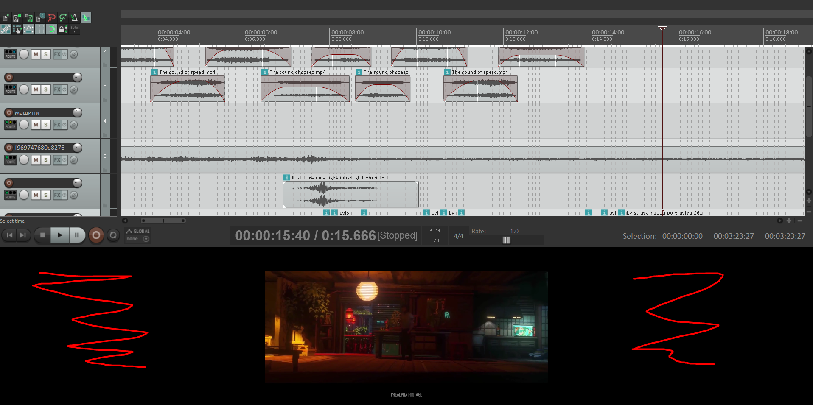Arm record on track 3
The image size is (813, 405).
point(9,77)
